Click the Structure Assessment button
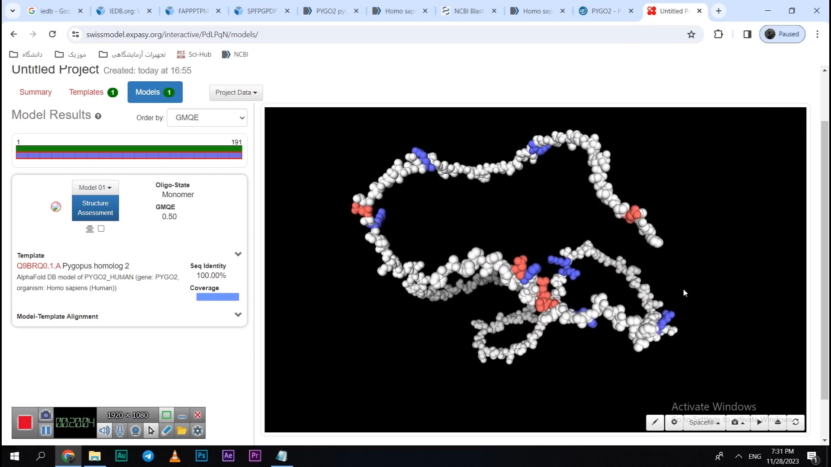The height and width of the screenshot is (467, 831). pos(95,208)
